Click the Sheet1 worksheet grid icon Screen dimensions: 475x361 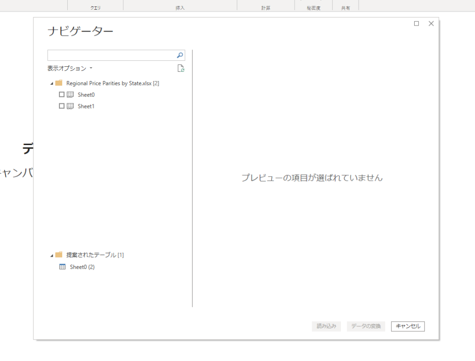[x=71, y=106]
